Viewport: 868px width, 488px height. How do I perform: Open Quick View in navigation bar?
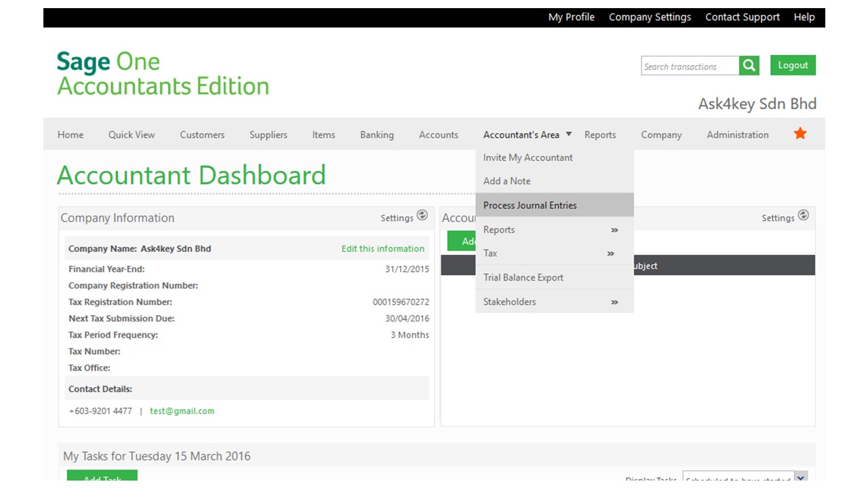coord(132,134)
